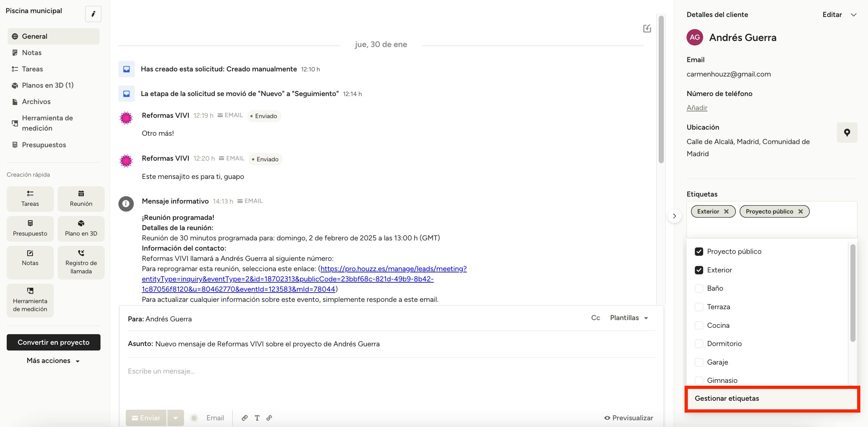
Task: Click the pencil icon beside Piscina municipal
Action: click(x=93, y=14)
